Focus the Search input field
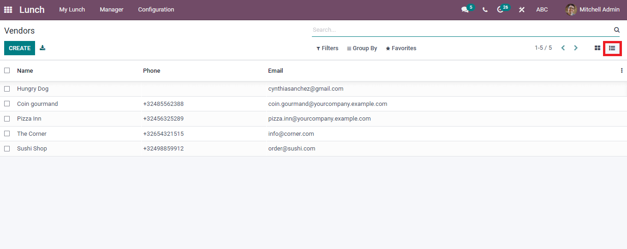 coord(461,30)
